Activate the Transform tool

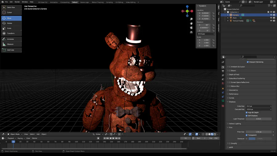click(x=11, y=33)
